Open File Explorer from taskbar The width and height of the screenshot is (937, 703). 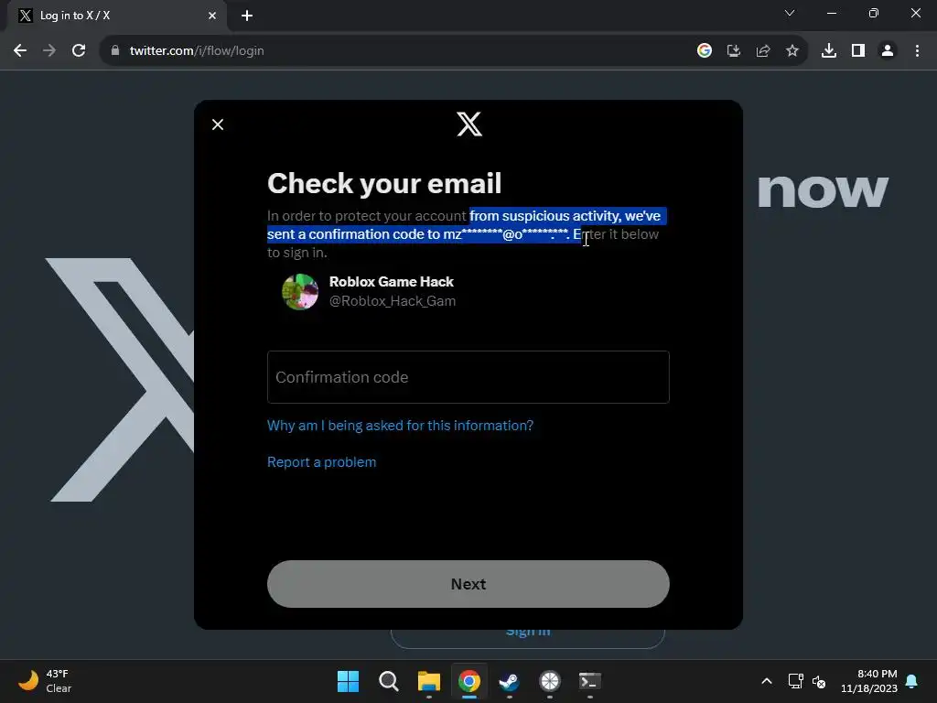(428, 681)
